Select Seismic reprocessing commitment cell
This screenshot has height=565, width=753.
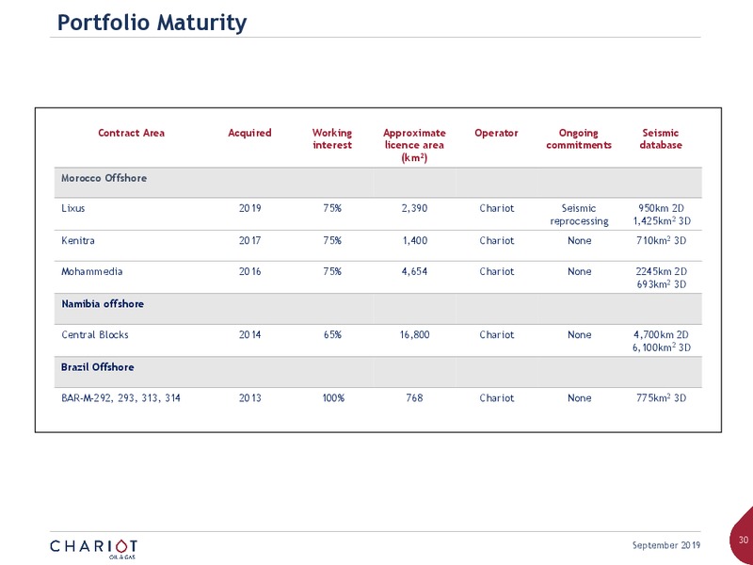[579, 215]
